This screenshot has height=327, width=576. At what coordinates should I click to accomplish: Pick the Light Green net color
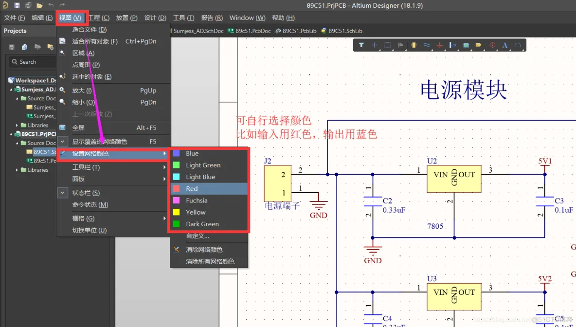(x=209, y=165)
